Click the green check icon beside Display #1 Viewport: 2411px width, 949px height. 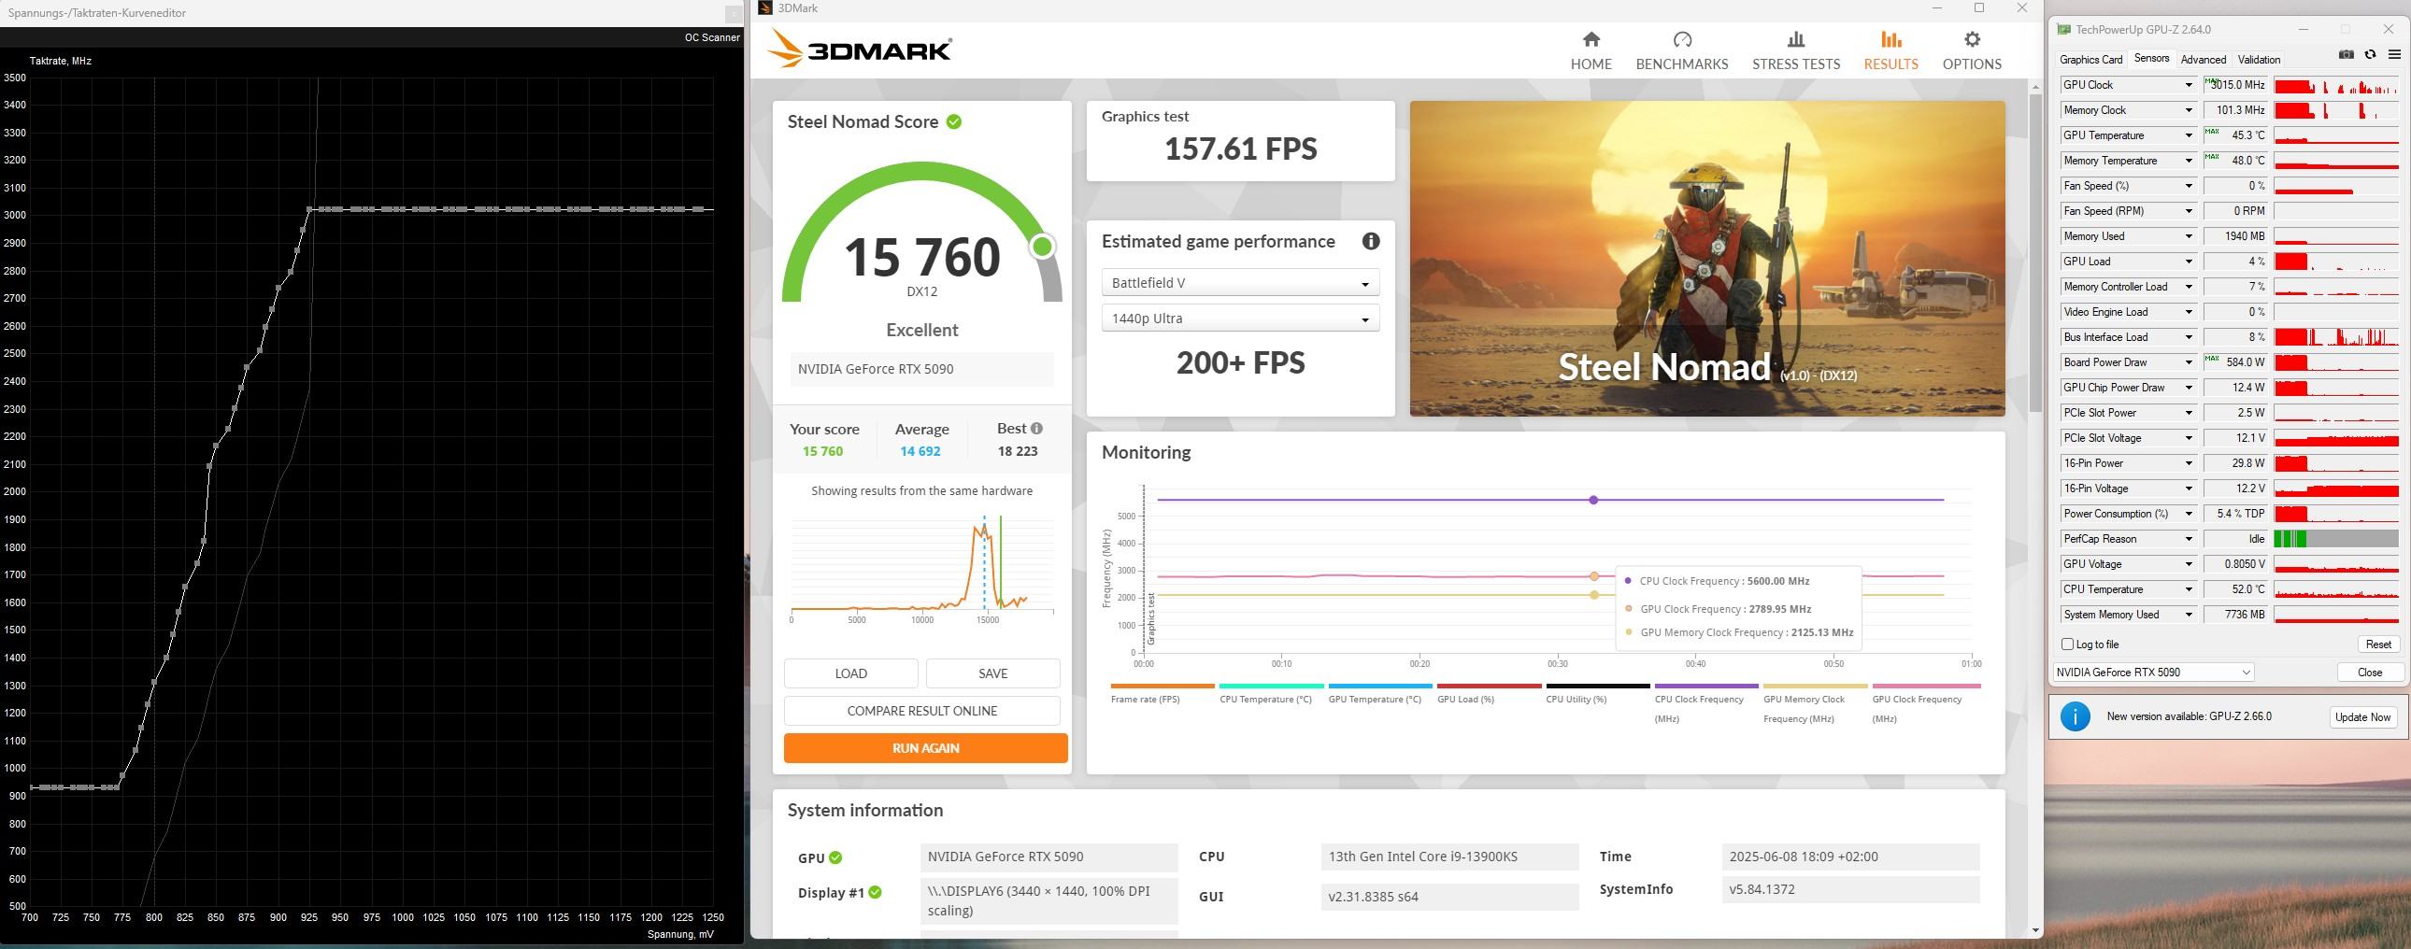[874, 893]
